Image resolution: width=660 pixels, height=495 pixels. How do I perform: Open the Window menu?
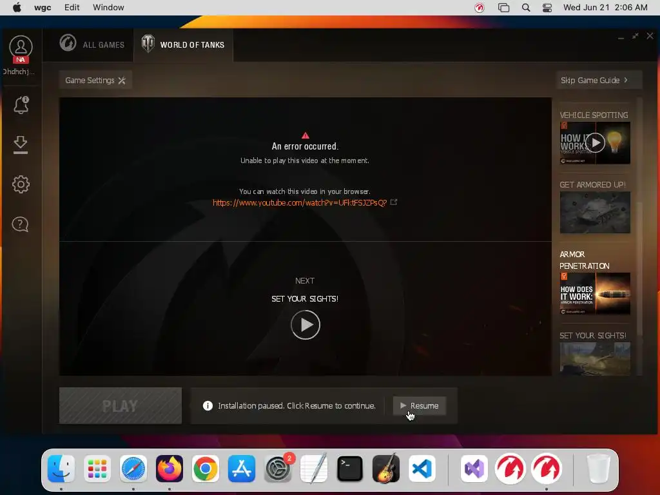[x=108, y=8]
